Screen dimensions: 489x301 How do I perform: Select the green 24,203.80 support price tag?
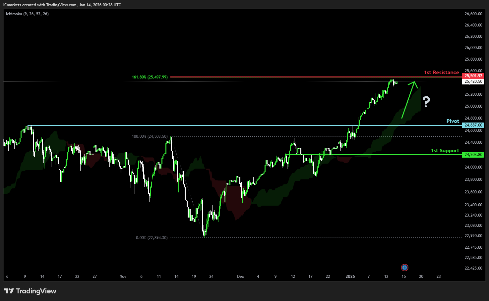(x=473, y=155)
